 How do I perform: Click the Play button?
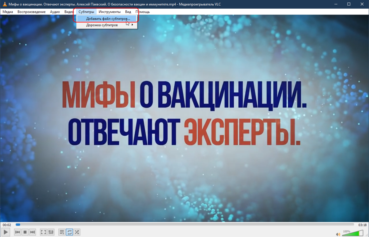6,232
